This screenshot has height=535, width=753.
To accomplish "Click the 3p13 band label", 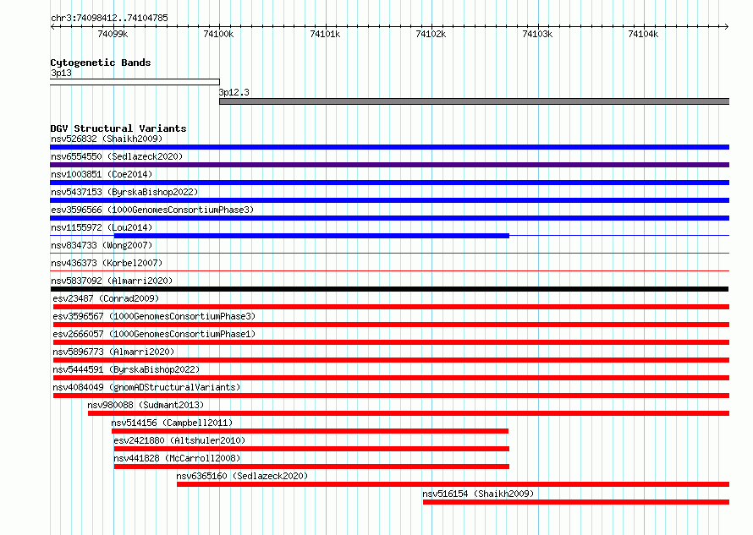I will pyautogui.click(x=62, y=73).
